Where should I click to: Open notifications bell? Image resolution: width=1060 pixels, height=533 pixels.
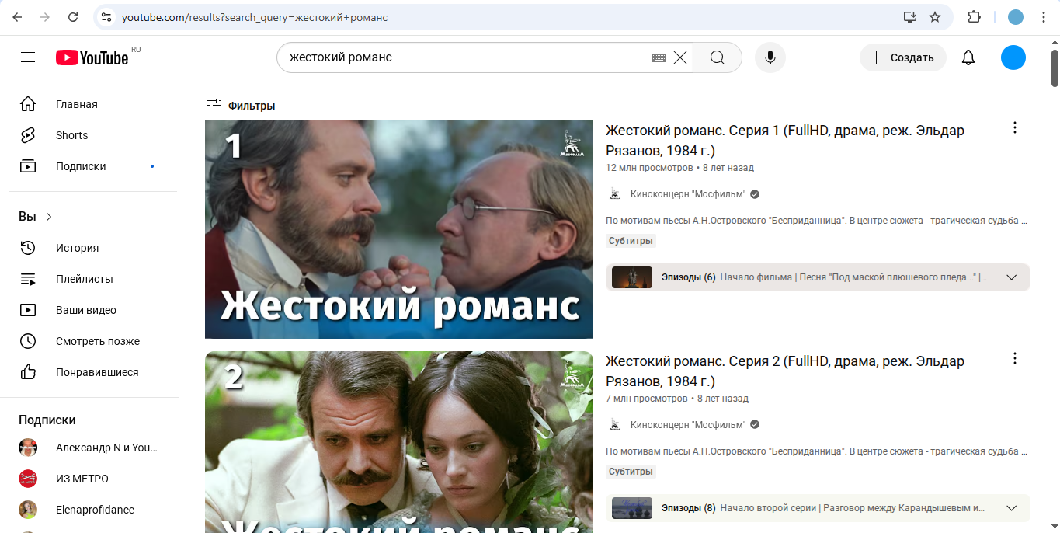pyautogui.click(x=968, y=57)
